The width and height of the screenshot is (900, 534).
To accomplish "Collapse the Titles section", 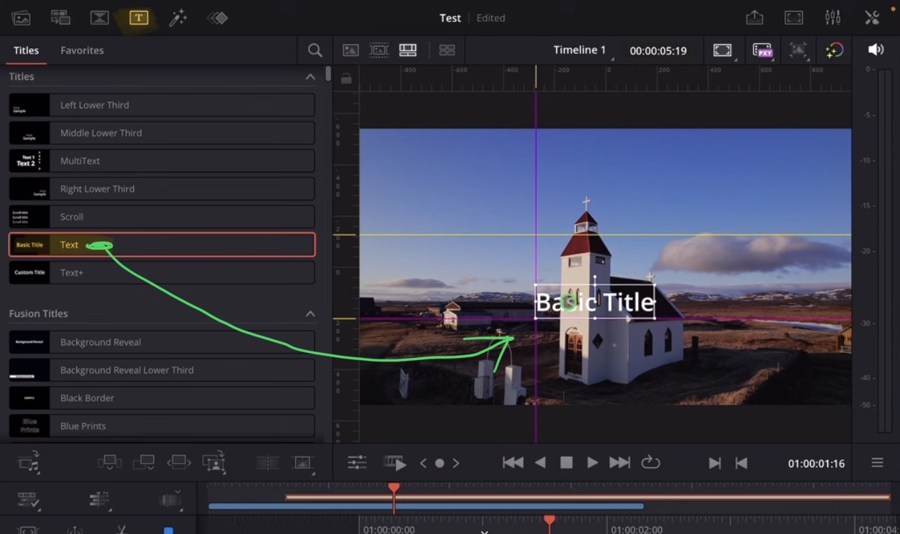I will coord(310,76).
